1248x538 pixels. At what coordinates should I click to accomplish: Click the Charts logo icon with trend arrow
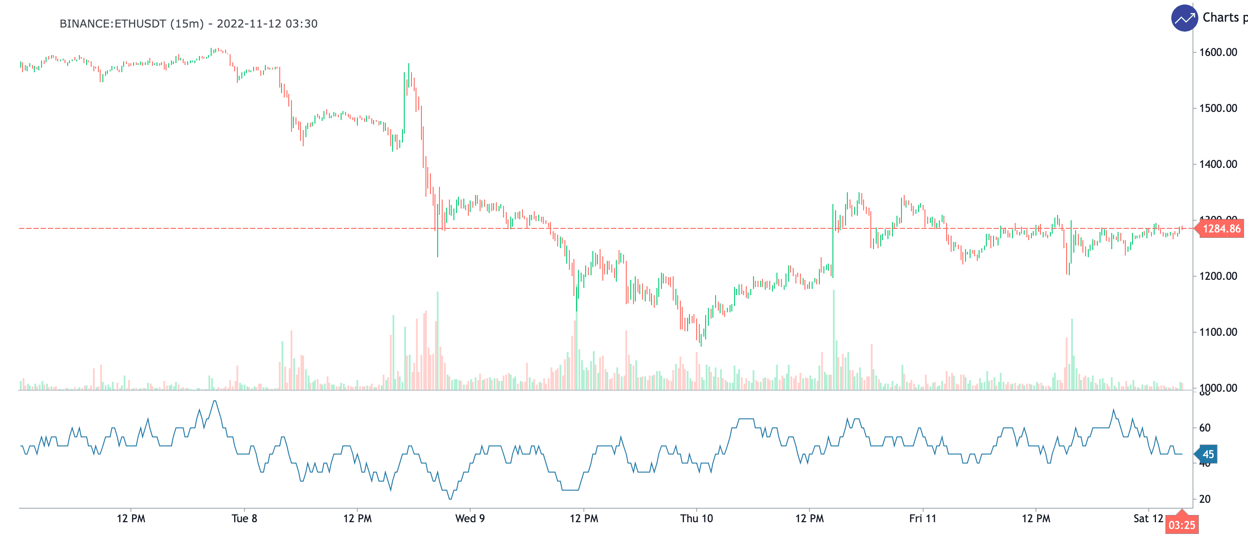click(x=1184, y=19)
